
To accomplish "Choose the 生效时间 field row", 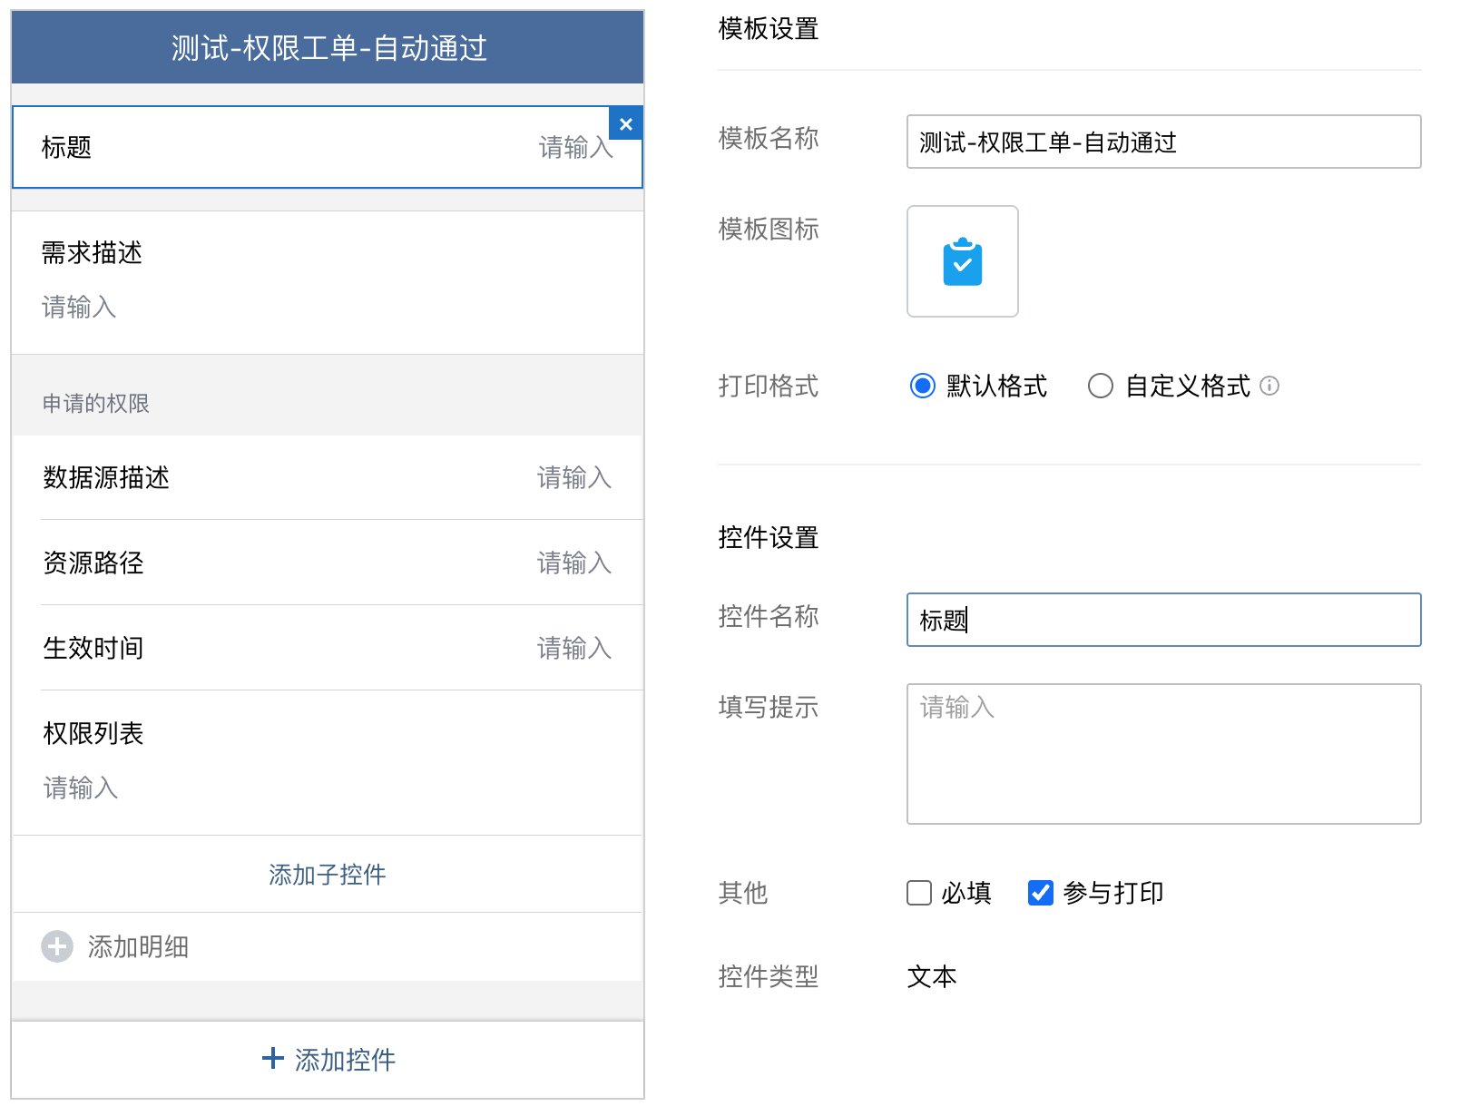I will pos(327,649).
